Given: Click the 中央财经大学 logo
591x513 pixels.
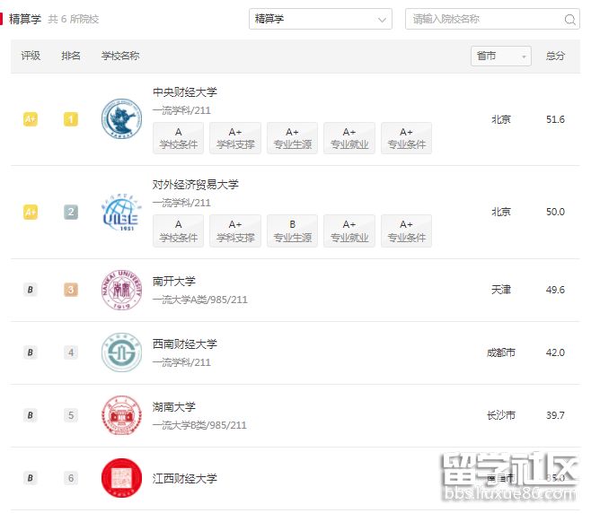Looking at the screenshot, I should point(122,119).
